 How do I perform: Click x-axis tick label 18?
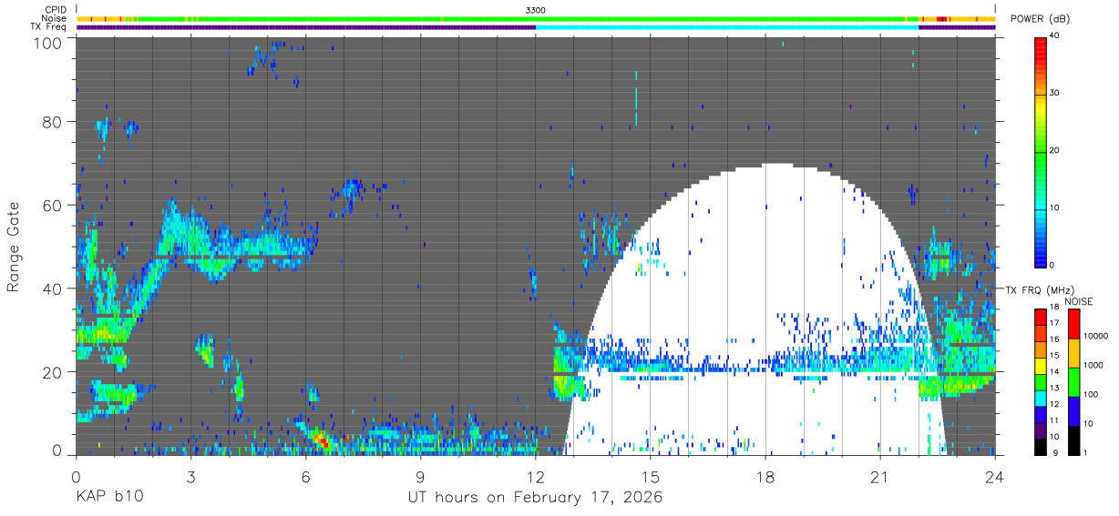765,477
